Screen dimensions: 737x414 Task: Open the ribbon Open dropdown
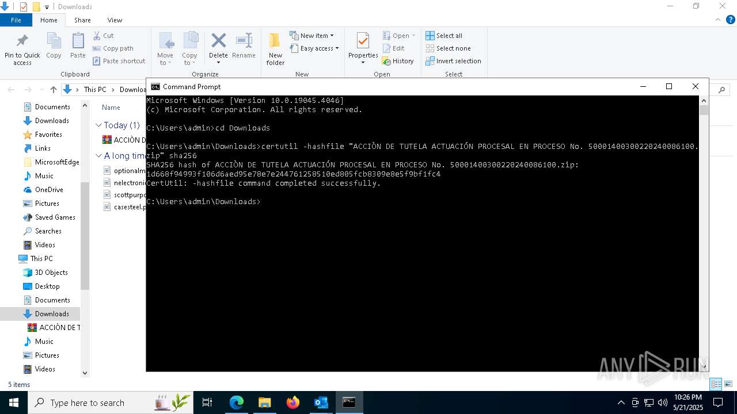pos(399,36)
